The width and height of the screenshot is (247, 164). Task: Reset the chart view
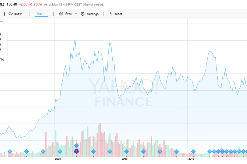118,14
